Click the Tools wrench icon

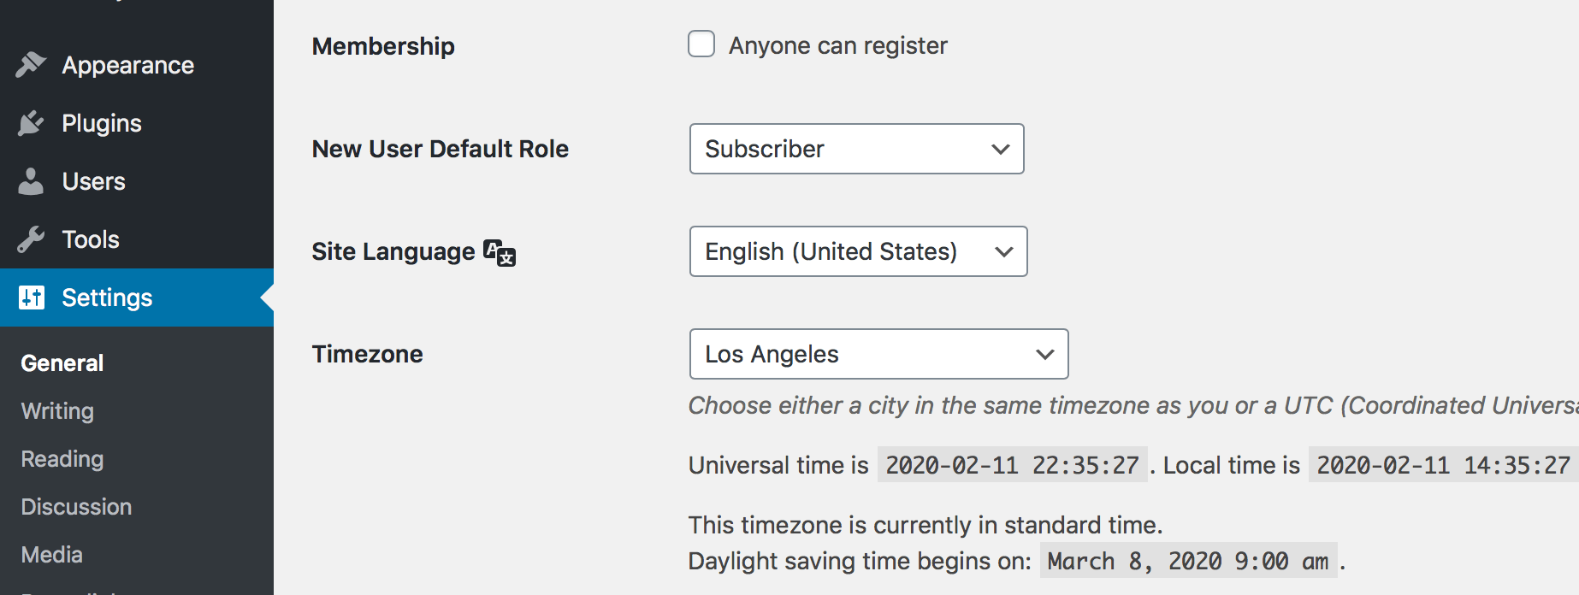(x=32, y=239)
